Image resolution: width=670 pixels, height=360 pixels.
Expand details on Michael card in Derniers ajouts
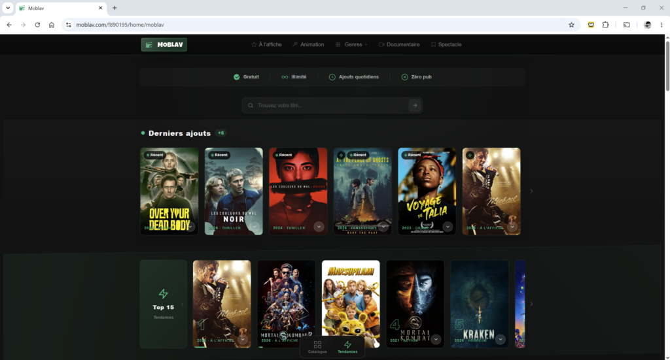point(512,227)
